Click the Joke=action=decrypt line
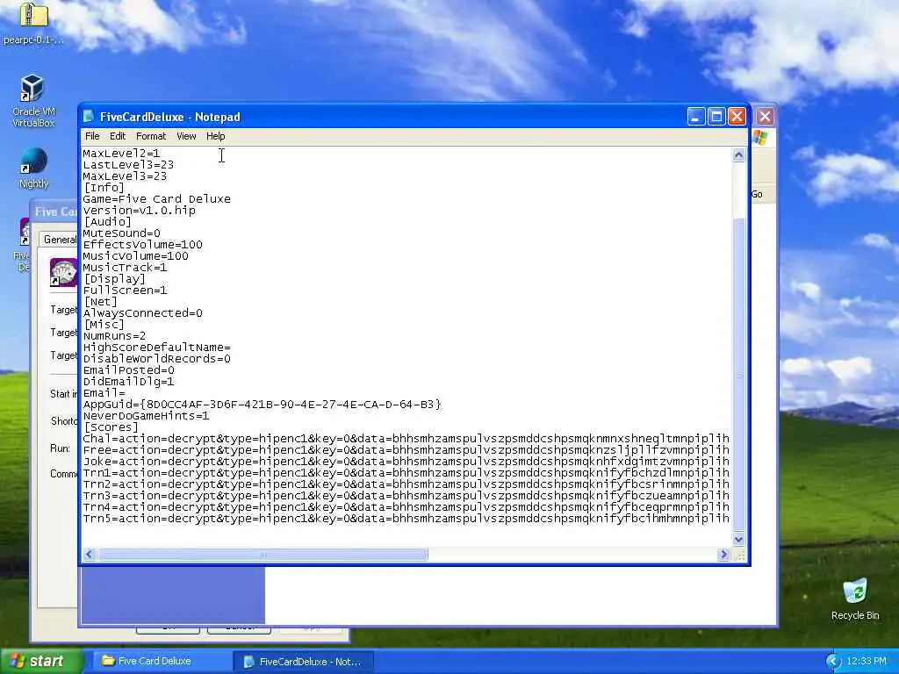The width and height of the screenshot is (899, 674). click(406, 462)
